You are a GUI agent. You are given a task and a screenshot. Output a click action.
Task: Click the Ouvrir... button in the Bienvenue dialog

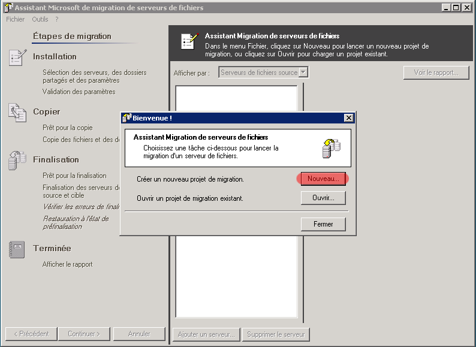[323, 198]
